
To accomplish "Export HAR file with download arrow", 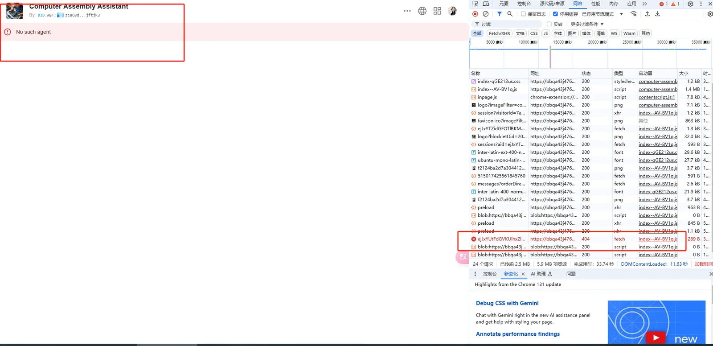I will [x=657, y=14].
